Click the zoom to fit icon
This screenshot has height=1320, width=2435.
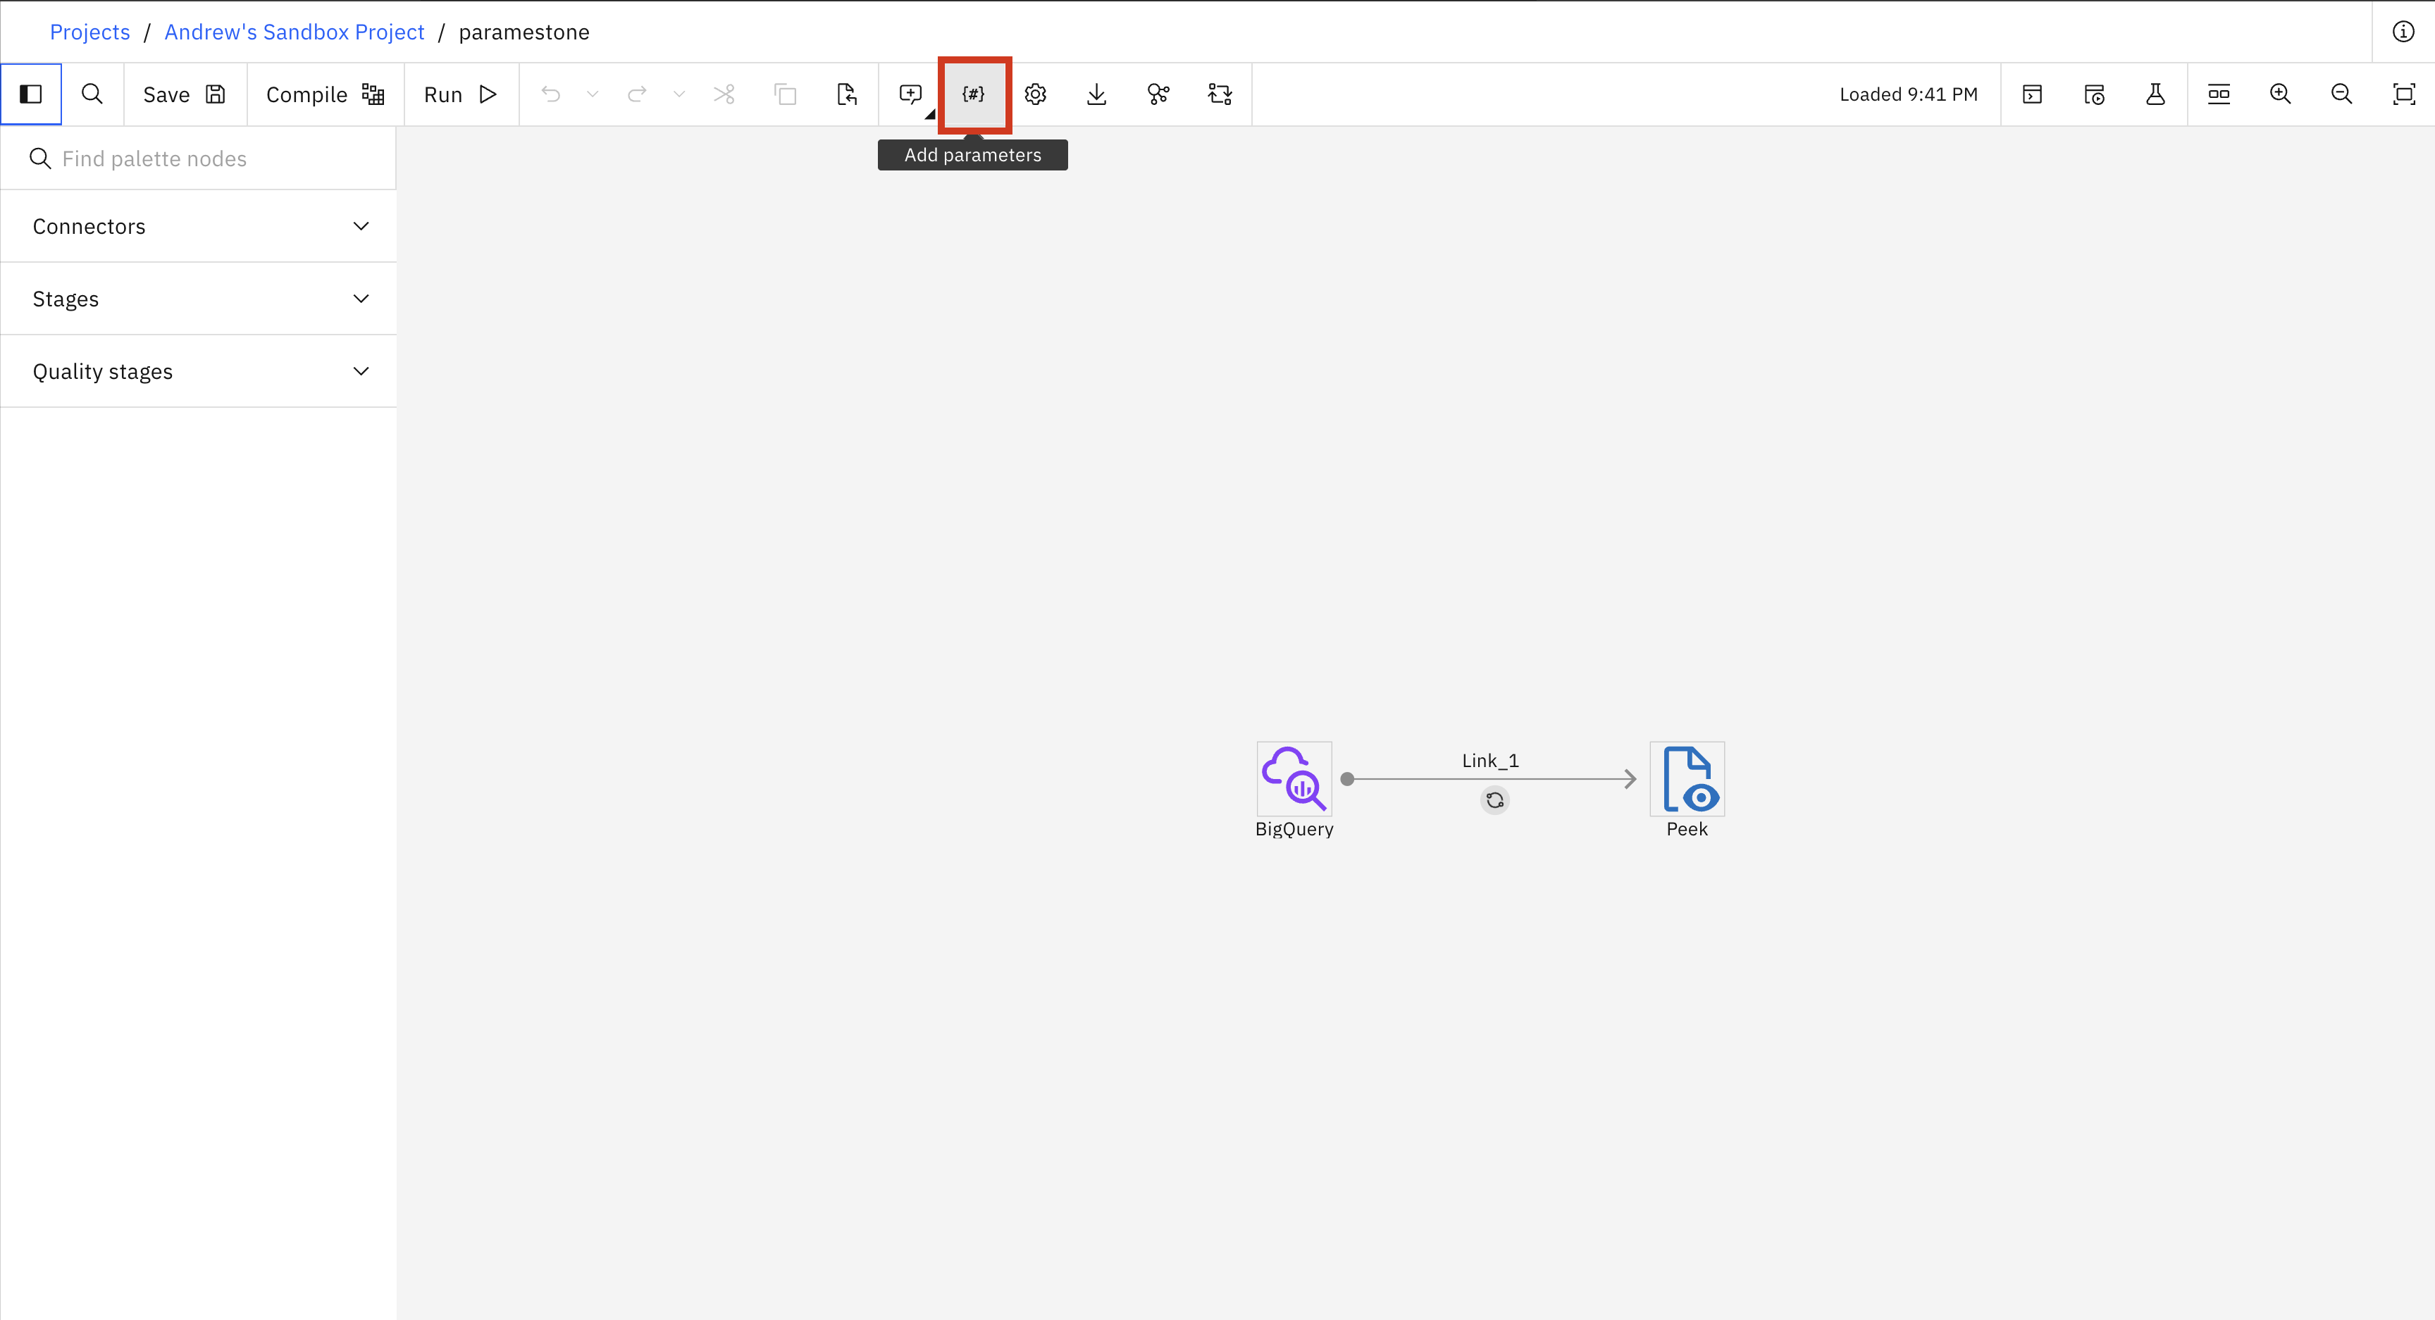click(x=2403, y=94)
